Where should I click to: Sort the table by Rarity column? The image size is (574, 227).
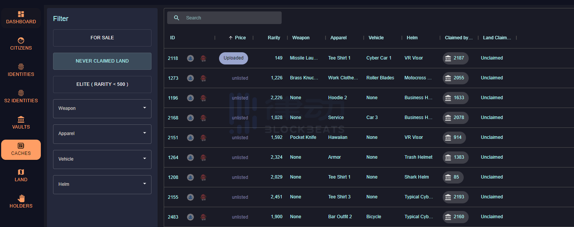(274, 38)
